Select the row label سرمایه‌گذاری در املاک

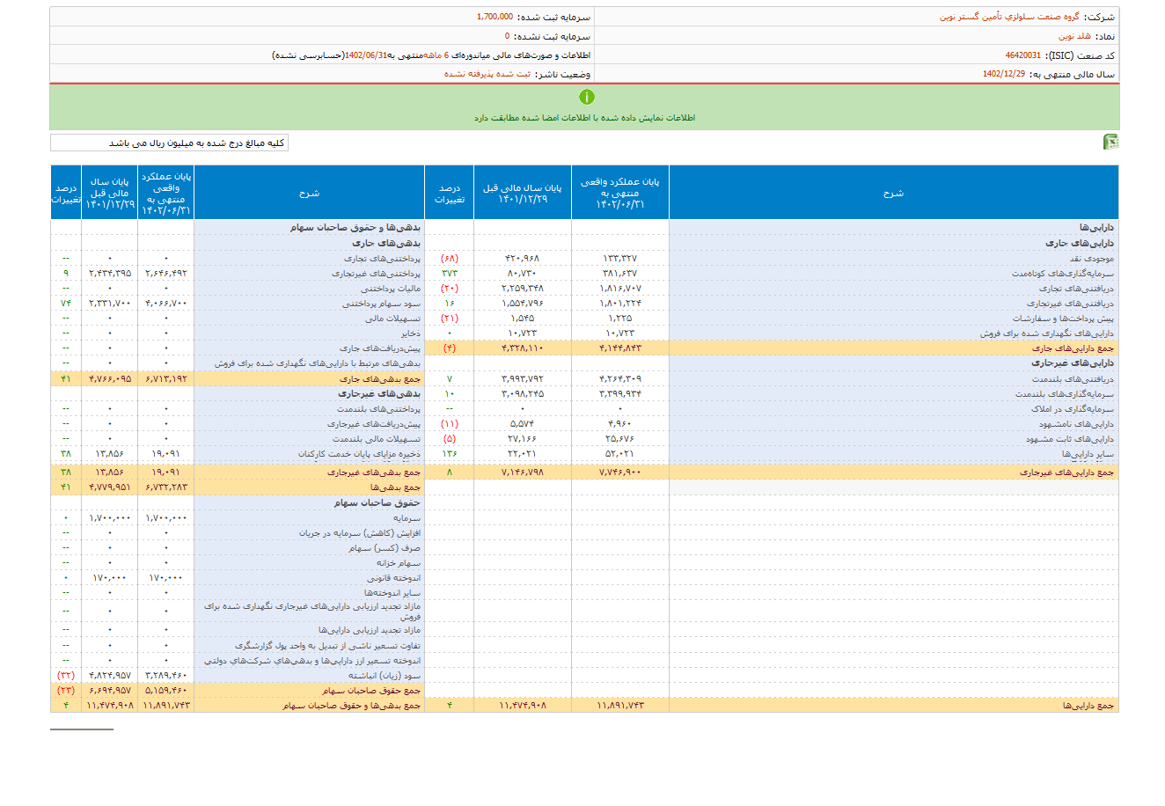(1073, 409)
